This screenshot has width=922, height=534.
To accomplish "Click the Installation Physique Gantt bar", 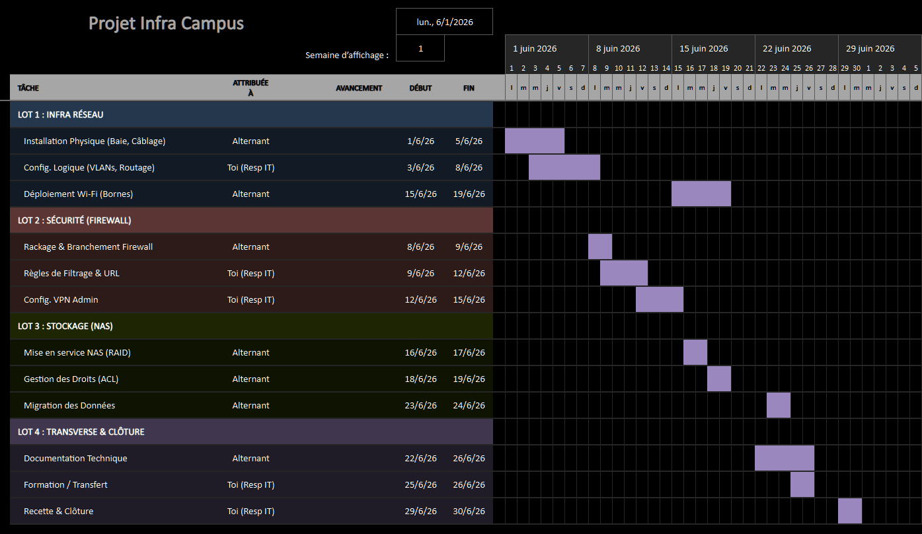I will point(535,141).
